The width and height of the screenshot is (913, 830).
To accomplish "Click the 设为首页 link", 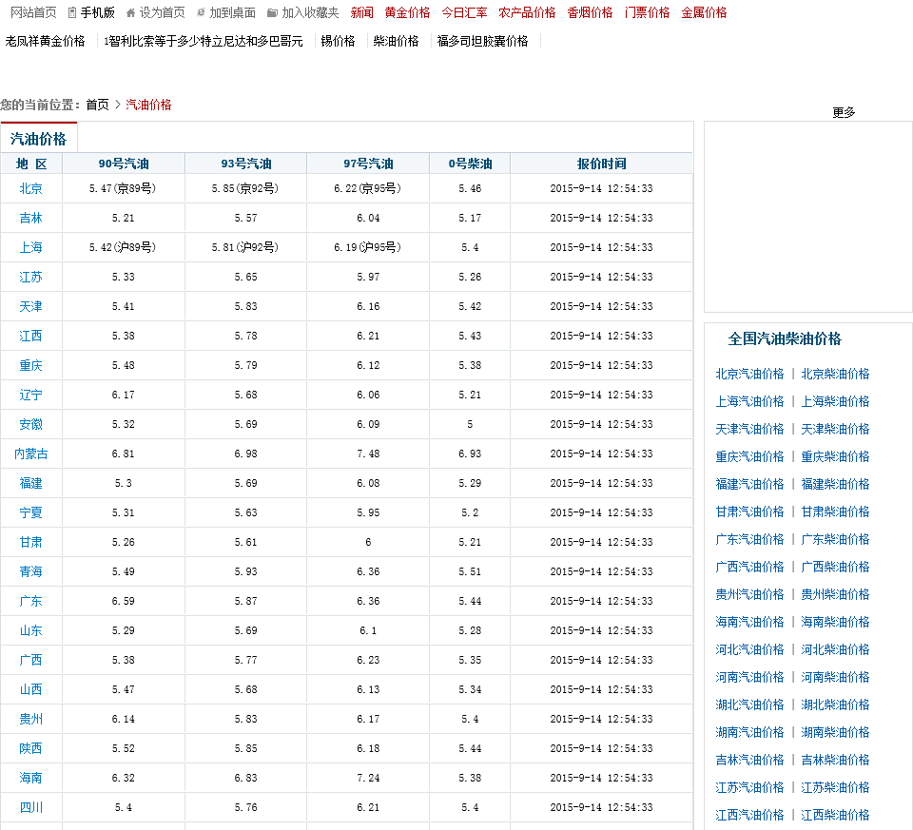I will (x=162, y=12).
